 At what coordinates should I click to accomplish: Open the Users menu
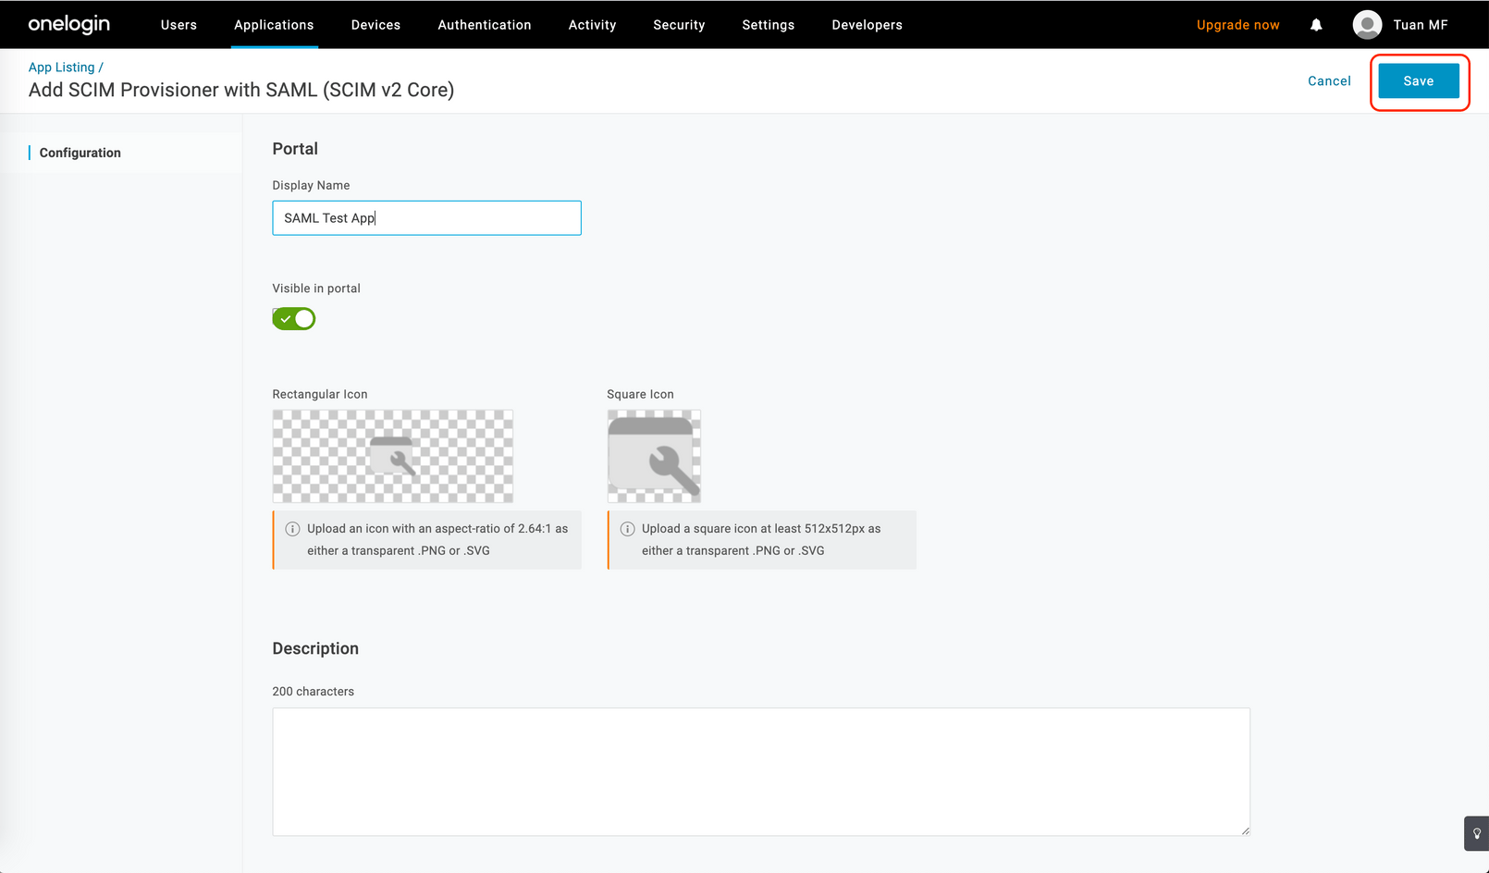click(178, 25)
